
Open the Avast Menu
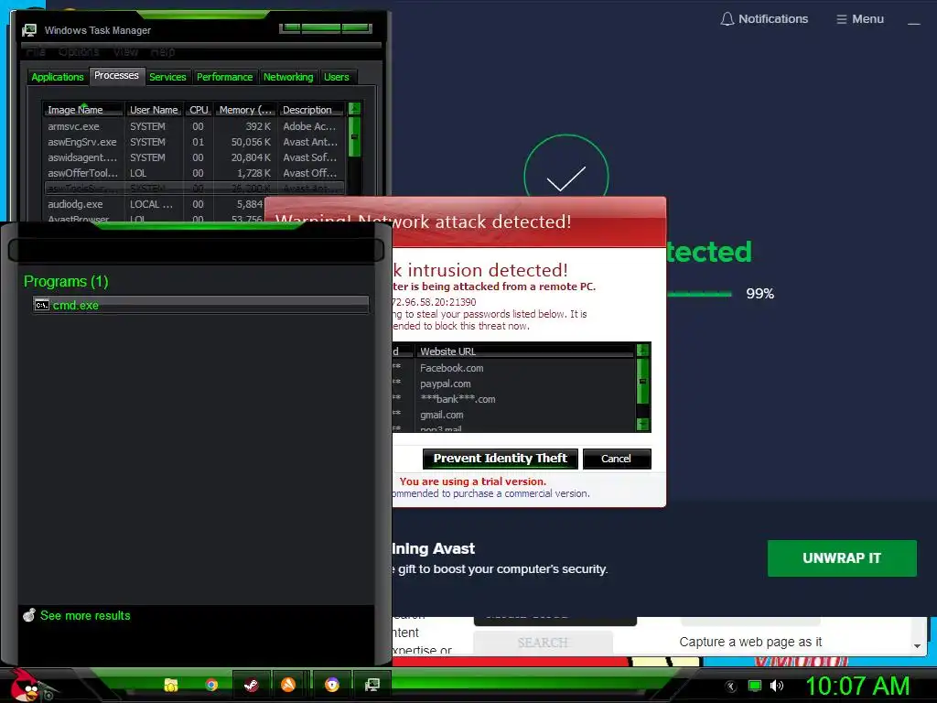[x=860, y=19]
